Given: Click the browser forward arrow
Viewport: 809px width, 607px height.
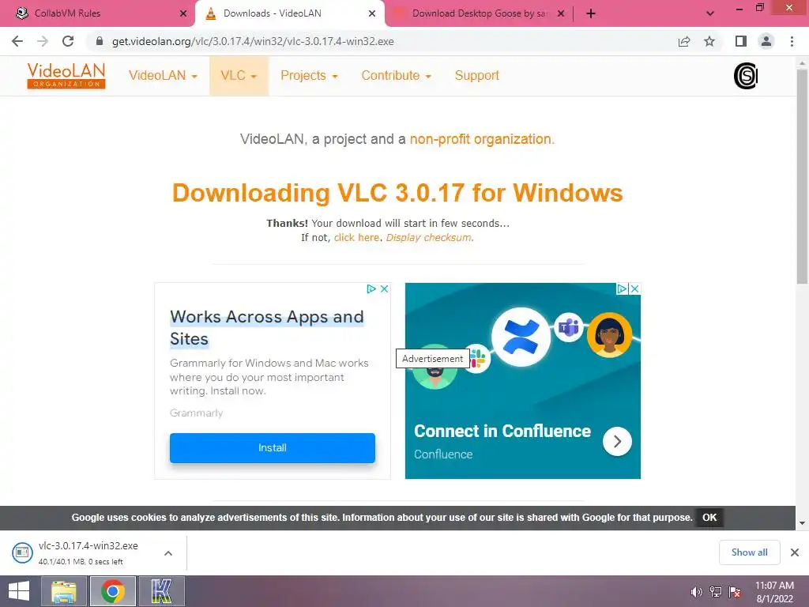Looking at the screenshot, I should [x=43, y=41].
